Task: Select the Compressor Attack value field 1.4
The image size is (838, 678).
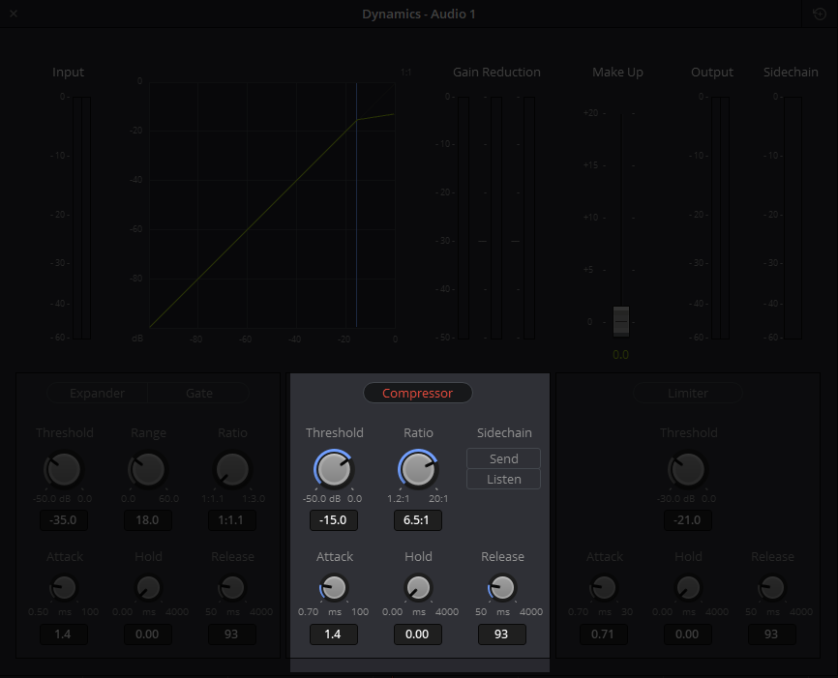Action: 334,634
